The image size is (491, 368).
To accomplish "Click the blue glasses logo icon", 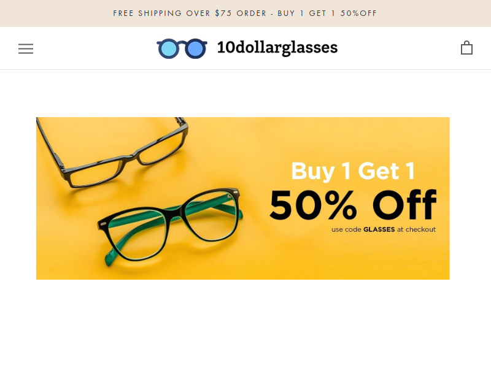I will click(x=182, y=48).
